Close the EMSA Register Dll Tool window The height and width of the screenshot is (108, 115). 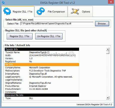pyautogui.click(x=111, y=2)
